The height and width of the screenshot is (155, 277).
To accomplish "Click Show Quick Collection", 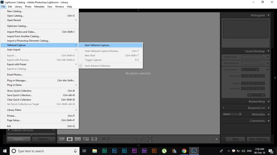I will [39, 91].
